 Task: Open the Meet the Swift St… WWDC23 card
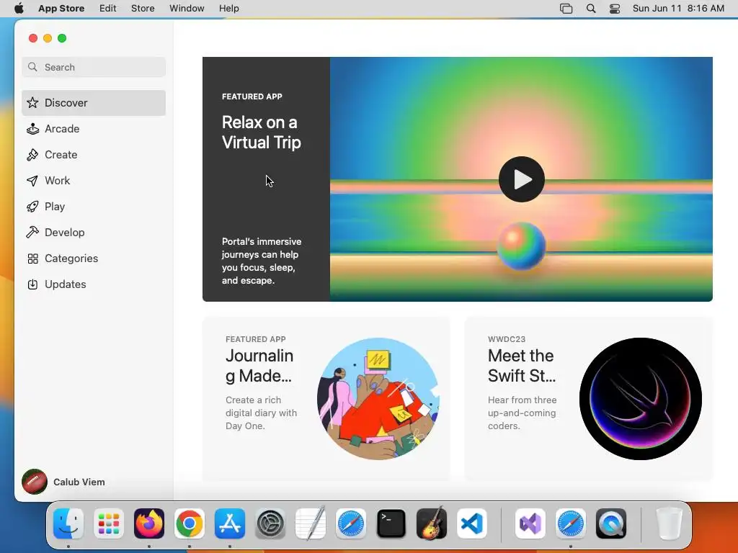point(589,399)
